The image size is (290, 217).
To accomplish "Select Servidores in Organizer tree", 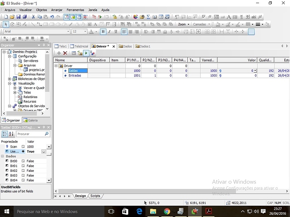I will coord(31,61).
